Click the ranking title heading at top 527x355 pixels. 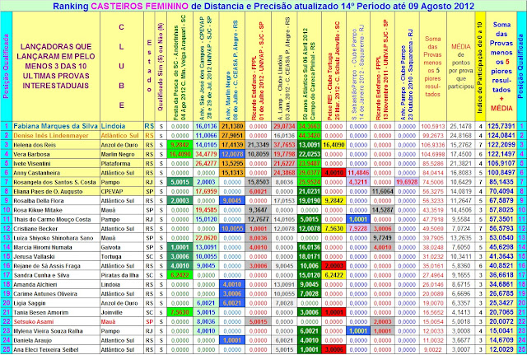(263, 6)
